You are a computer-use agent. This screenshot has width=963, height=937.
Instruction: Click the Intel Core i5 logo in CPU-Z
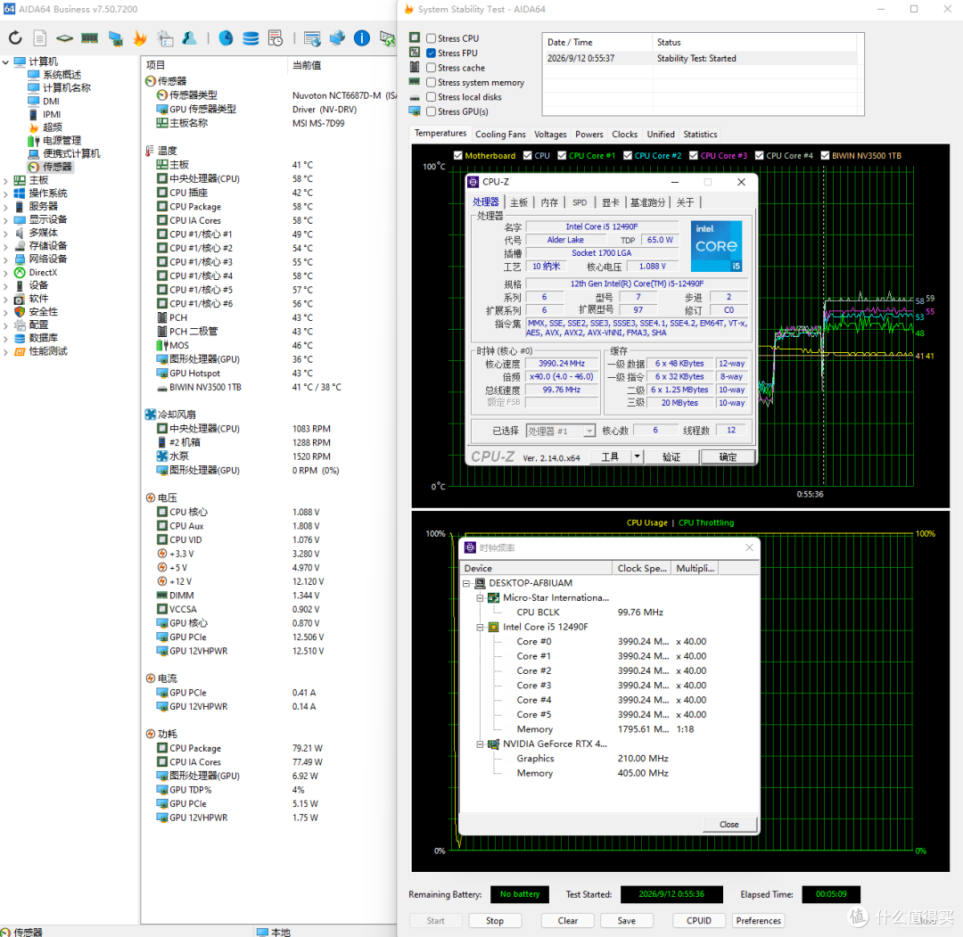[716, 246]
